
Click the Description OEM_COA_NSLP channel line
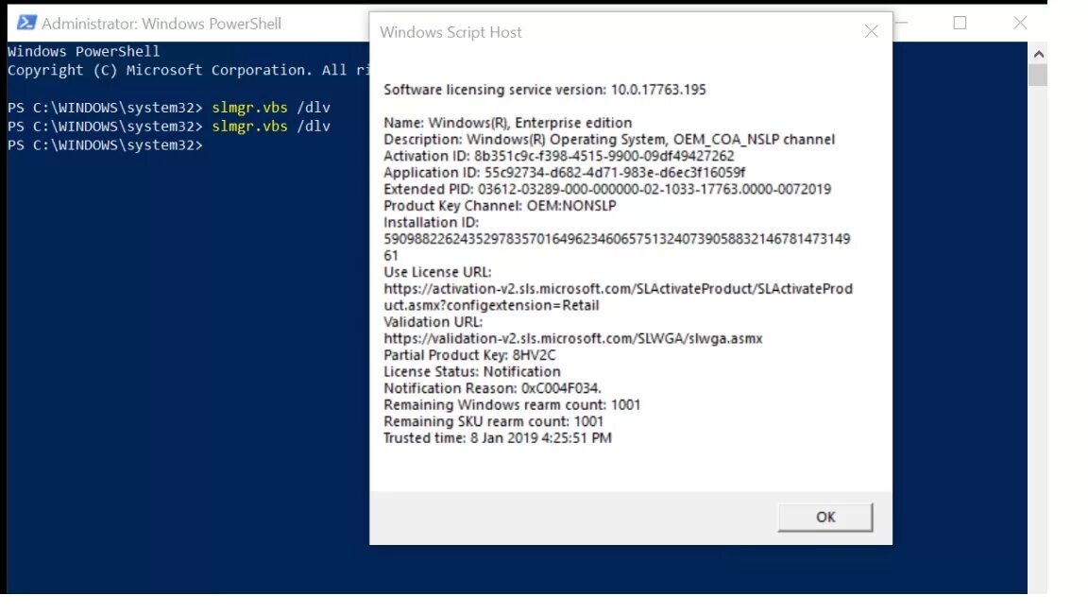[609, 140]
